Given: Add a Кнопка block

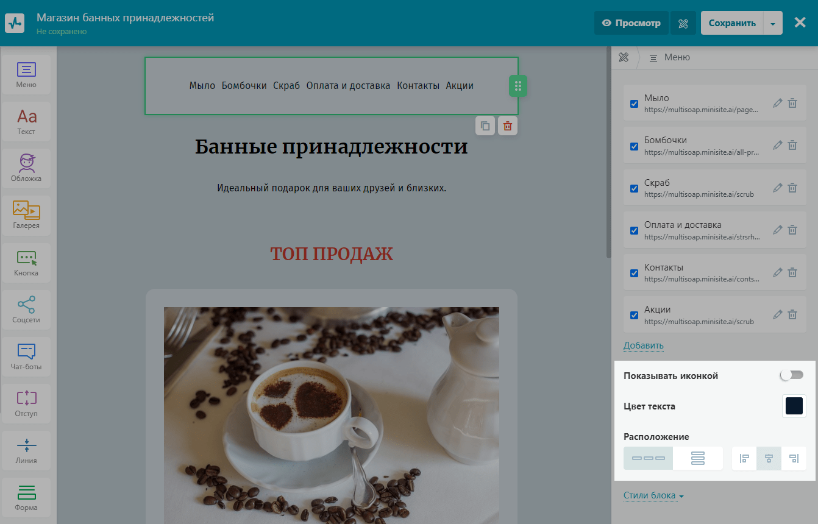Looking at the screenshot, I should (26, 263).
